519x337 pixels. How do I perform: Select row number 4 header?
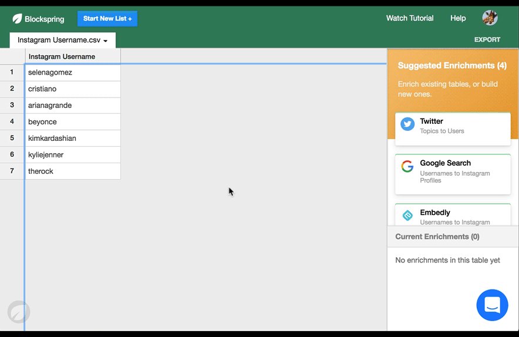12,122
